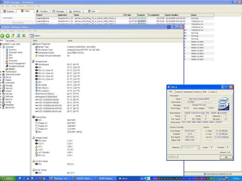This screenshot has height=181, width=242.
Task: Go forward using EVEREST green right arrow
Action: 7,36
